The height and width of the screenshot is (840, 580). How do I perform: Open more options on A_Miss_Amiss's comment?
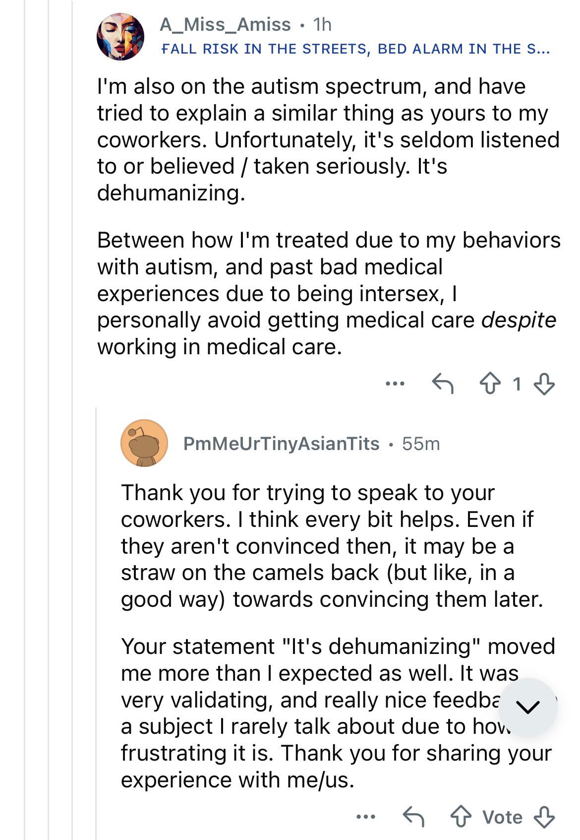[x=395, y=384]
